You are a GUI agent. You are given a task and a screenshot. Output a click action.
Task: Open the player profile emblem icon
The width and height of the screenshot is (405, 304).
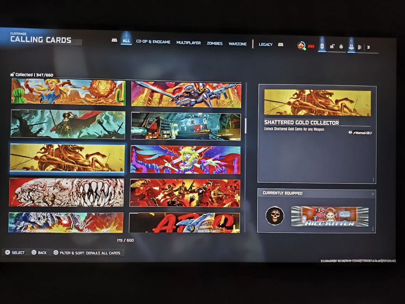[301, 46]
